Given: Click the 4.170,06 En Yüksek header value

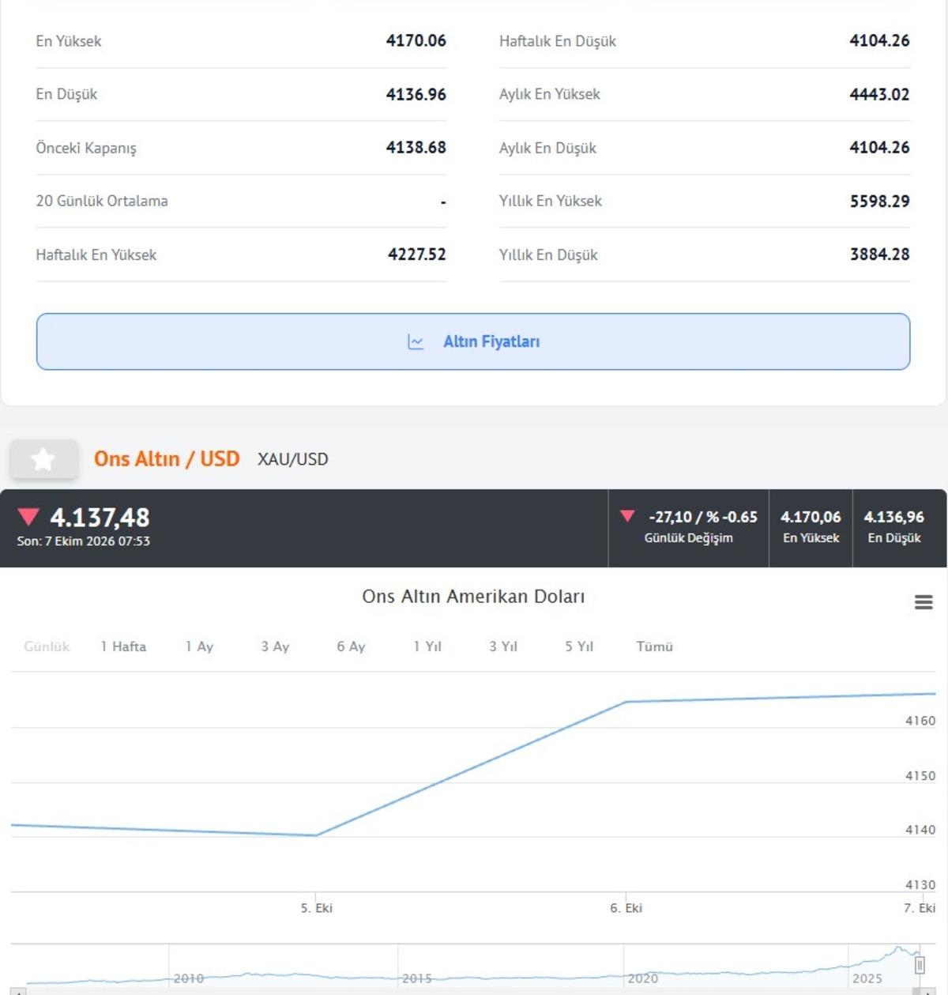Looking at the screenshot, I should point(811,517).
